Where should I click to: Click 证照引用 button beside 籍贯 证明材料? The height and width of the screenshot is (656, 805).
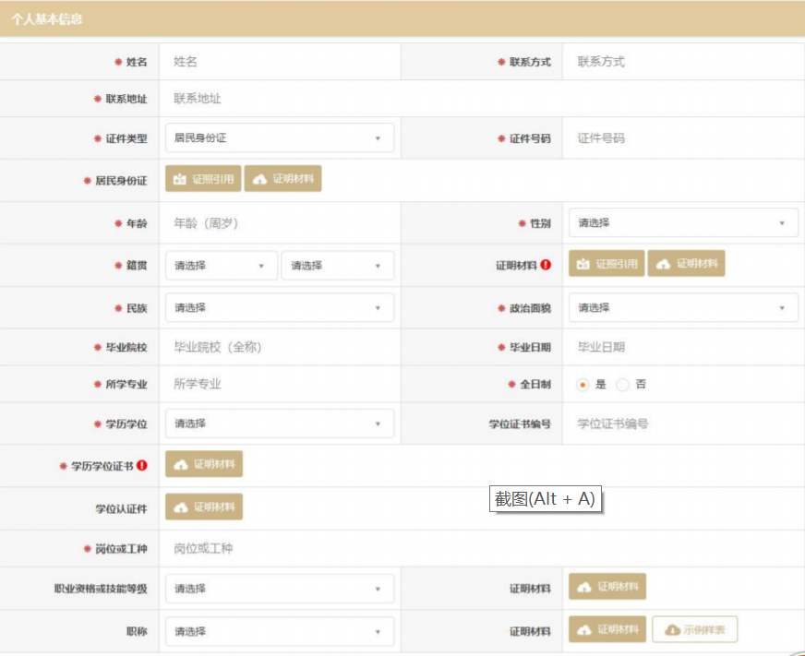point(607,264)
